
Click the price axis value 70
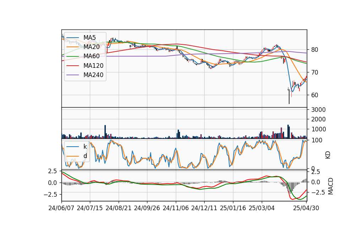(x=315, y=72)
